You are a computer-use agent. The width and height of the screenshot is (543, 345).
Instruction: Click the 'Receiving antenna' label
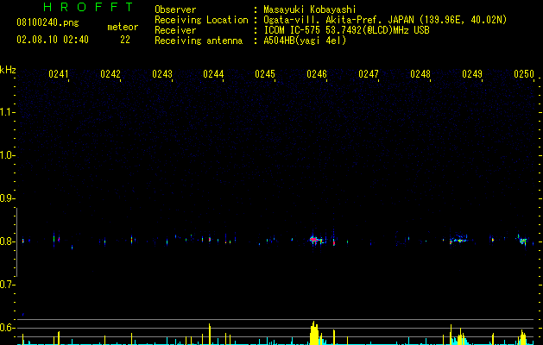tap(199, 41)
